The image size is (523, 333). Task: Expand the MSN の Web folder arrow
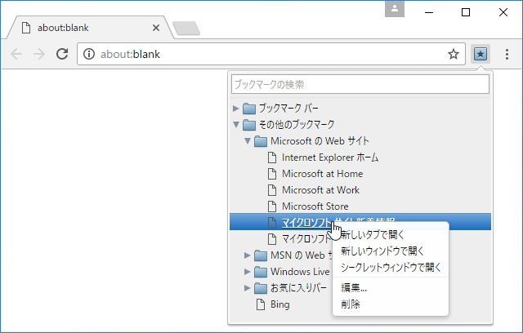[247, 255]
